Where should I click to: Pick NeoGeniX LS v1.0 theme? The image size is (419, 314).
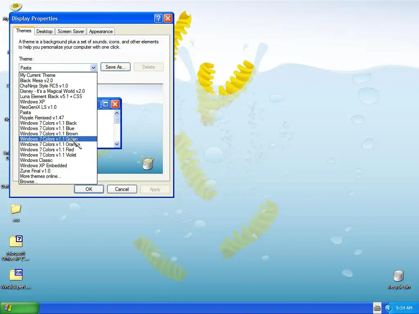[x=58, y=107]
